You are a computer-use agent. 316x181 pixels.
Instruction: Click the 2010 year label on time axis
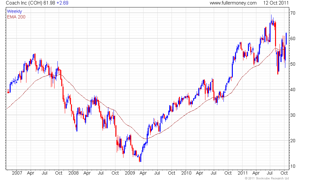tap(186, 173)
